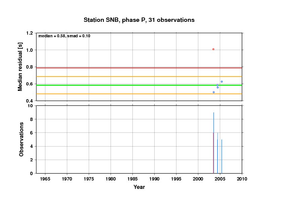The image size is (283, 200).
Task: Select the 'median = 0.58, smad = 0.10' annotation
Action: pyautogui.click(x=64, y=36)
